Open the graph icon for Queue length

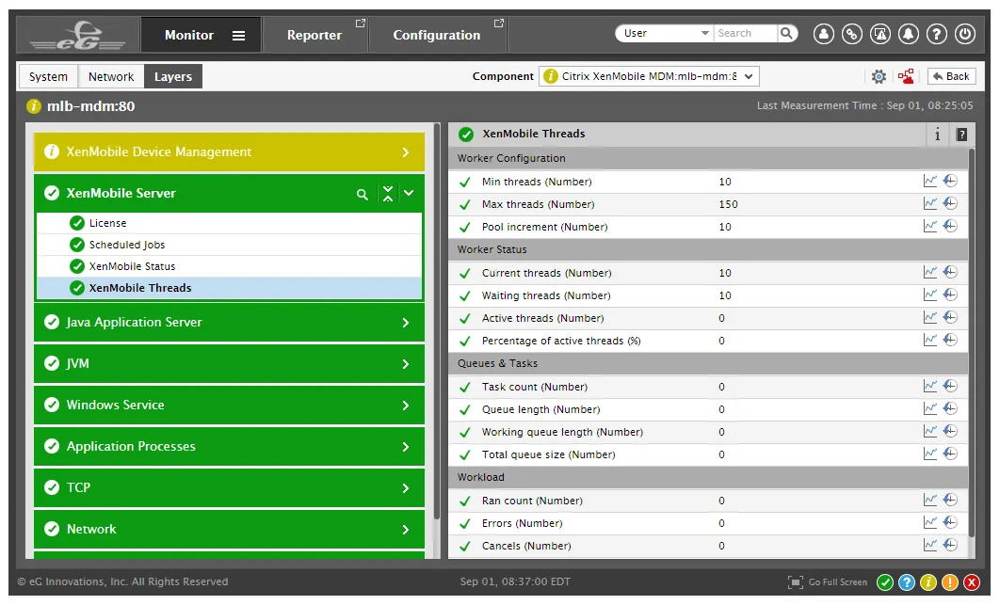(x=930, y=408)
